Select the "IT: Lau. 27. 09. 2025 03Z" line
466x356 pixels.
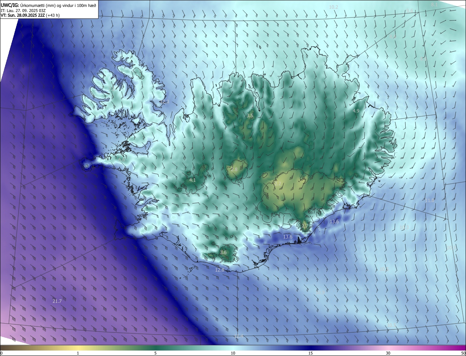point(23,11)
